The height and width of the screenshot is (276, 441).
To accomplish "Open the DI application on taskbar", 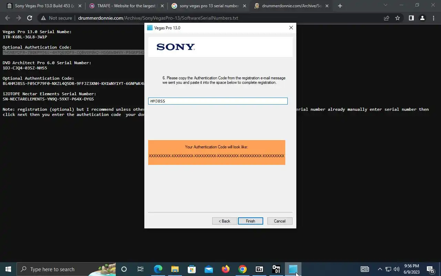I will 276,269.
